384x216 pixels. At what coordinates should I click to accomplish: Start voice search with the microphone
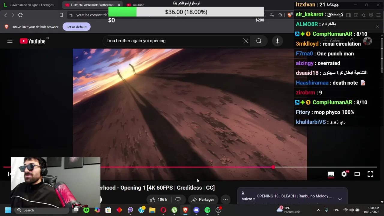(x=277, y=41)
